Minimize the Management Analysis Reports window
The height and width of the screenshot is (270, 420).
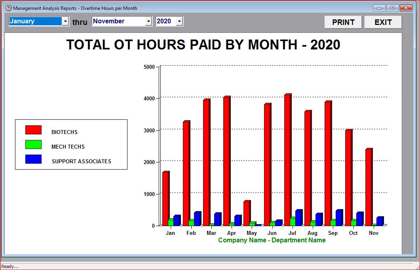(379, 8)
